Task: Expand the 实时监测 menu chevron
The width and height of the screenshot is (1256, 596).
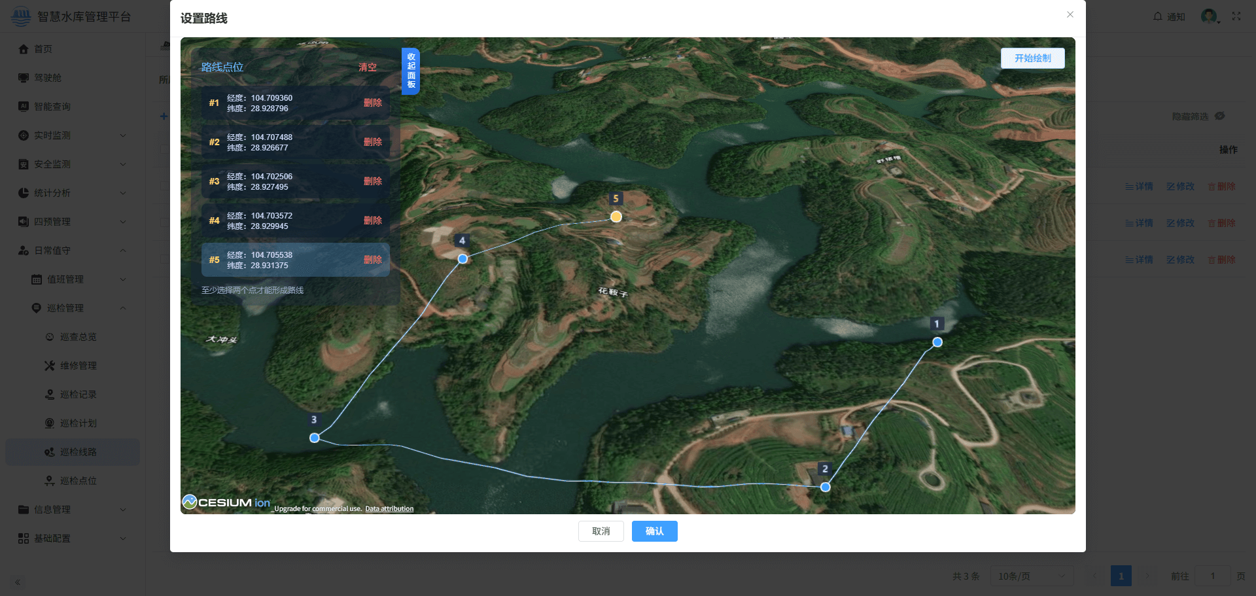Action: [123, 135]
